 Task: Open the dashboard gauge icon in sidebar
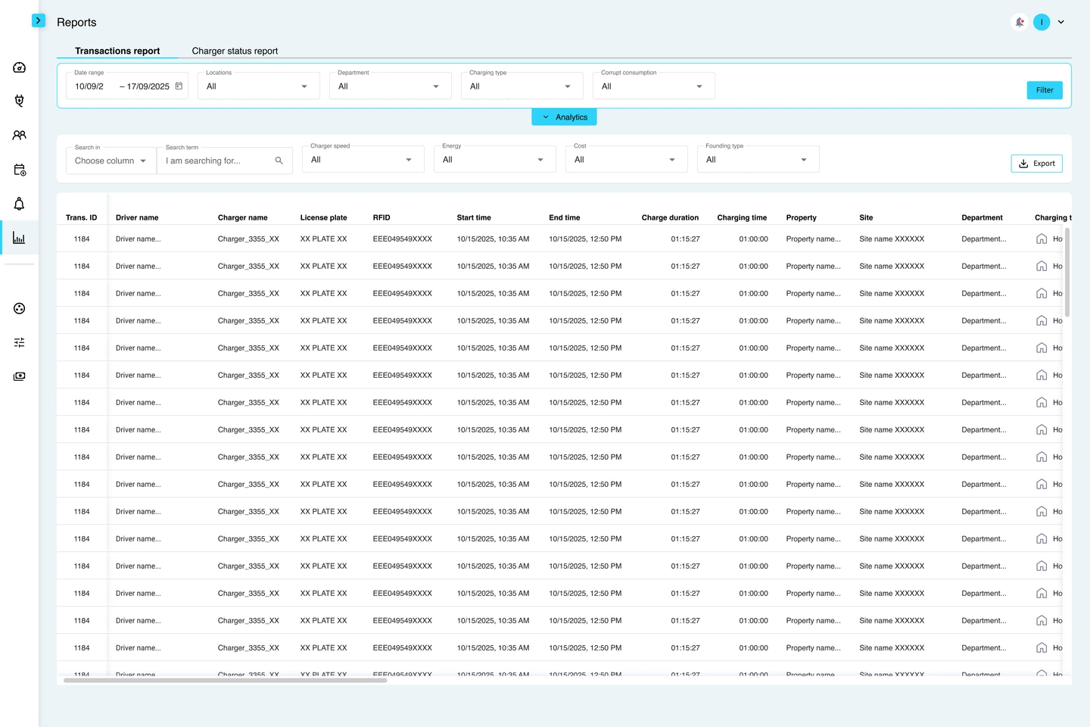[20, 67]
